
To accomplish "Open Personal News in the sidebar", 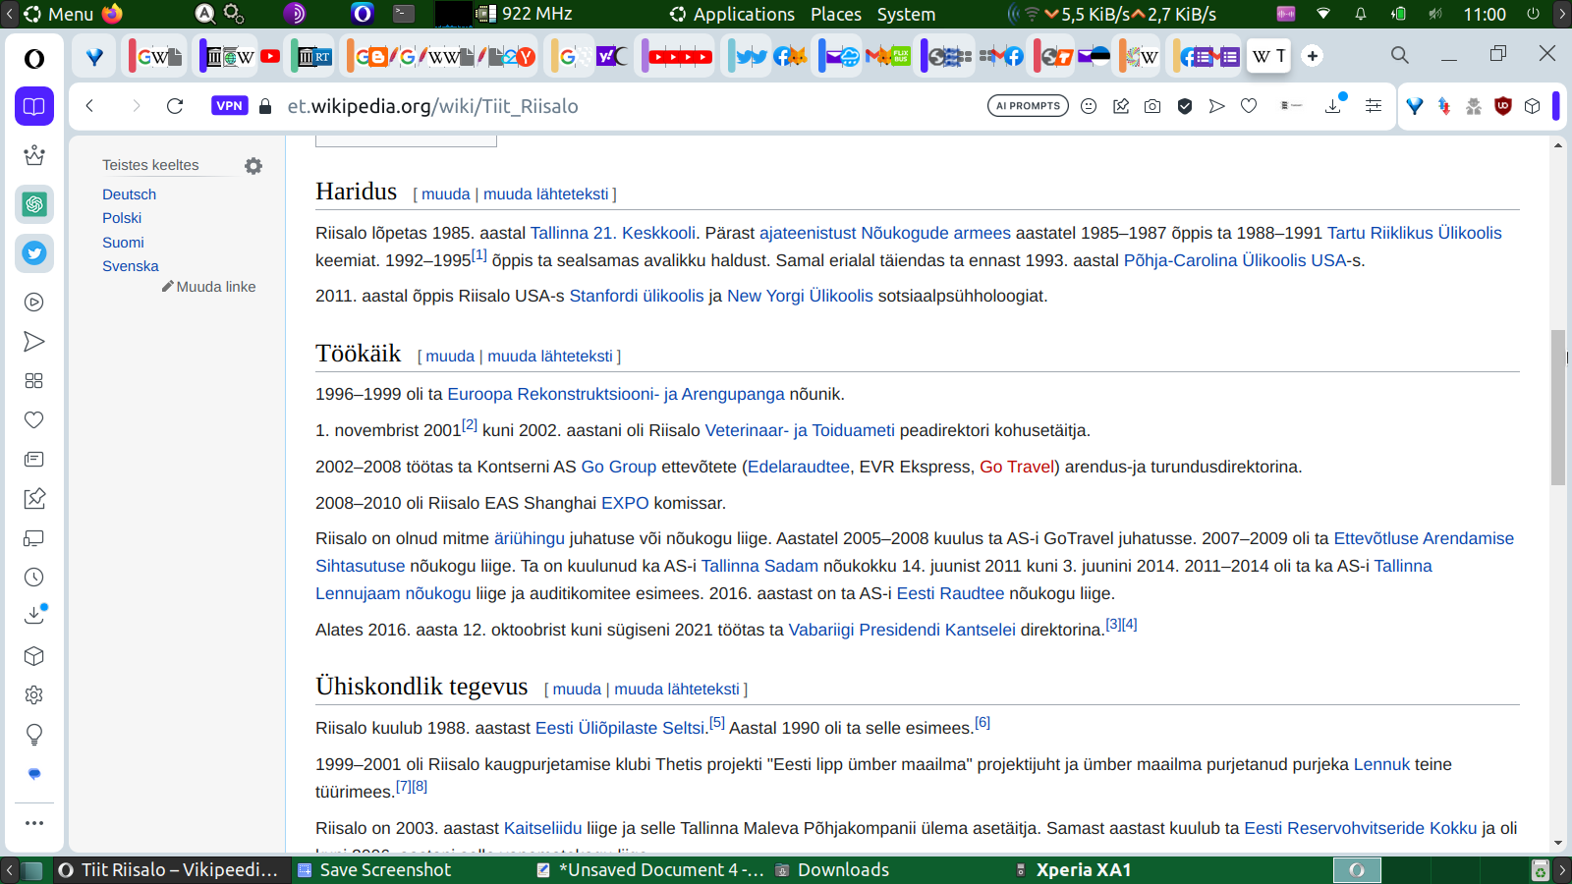I will pos(34,460).
